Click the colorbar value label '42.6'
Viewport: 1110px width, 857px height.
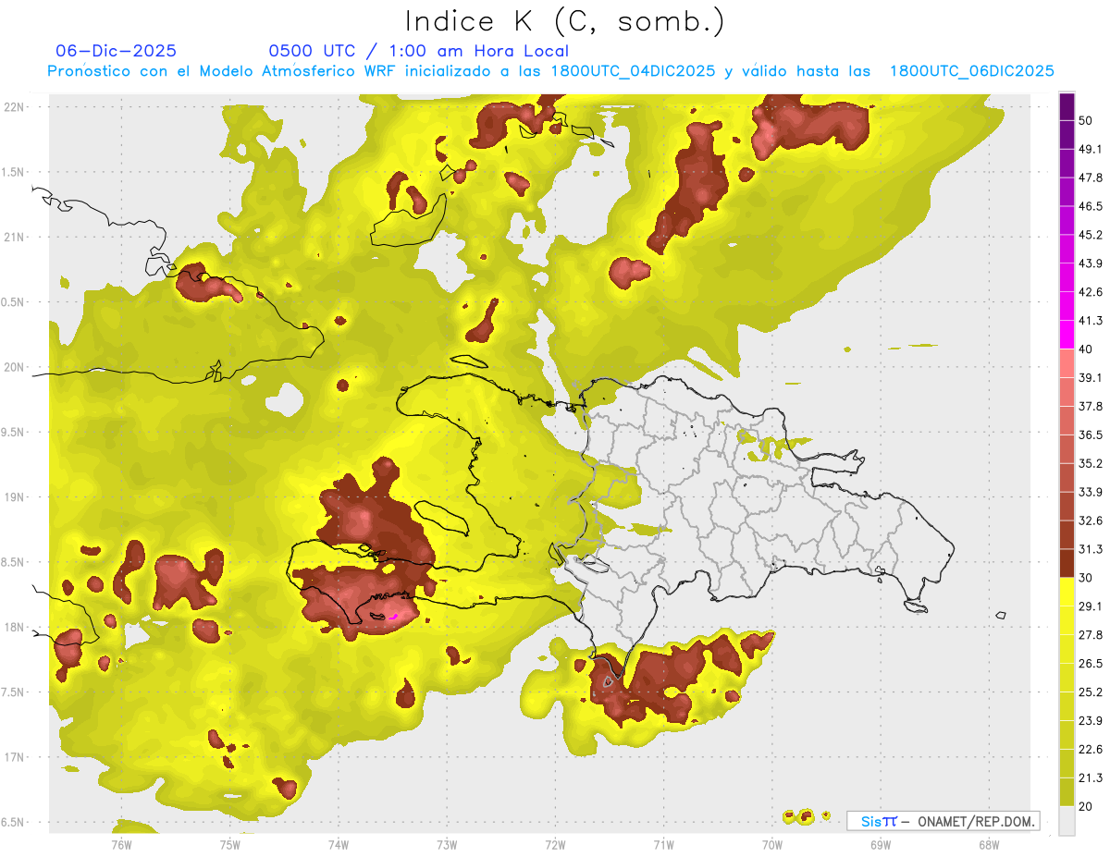click(x=1090, y=292)
